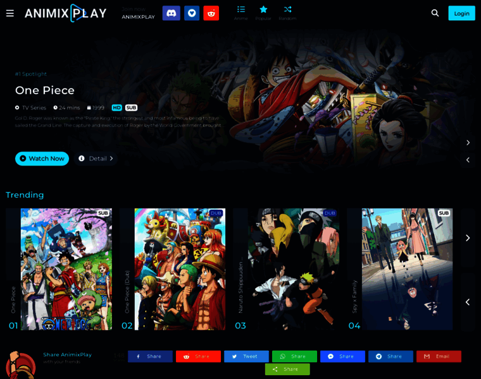481x379 pixels.
Task: Open the hamburger sidebar menu
Action: pos(10,13)
